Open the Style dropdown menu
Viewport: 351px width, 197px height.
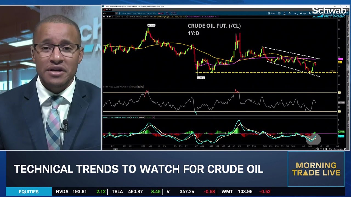[x=304, y=13]
